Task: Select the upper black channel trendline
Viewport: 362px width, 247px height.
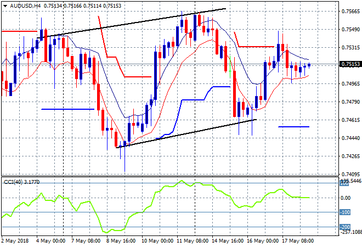Action: (x=132, y=24)
